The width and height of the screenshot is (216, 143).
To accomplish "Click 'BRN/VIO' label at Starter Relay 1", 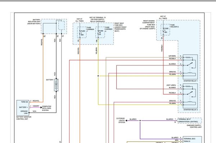I will tap(172, 72).
